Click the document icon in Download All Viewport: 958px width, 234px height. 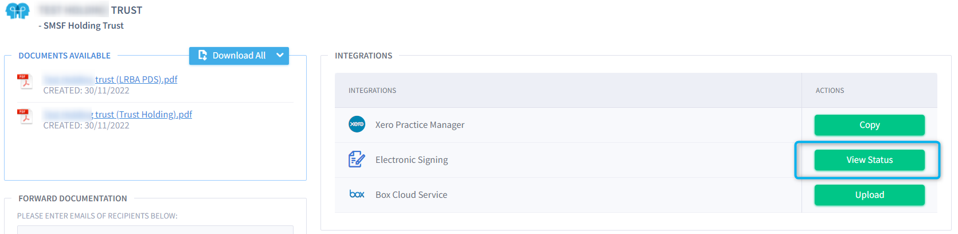202,55
